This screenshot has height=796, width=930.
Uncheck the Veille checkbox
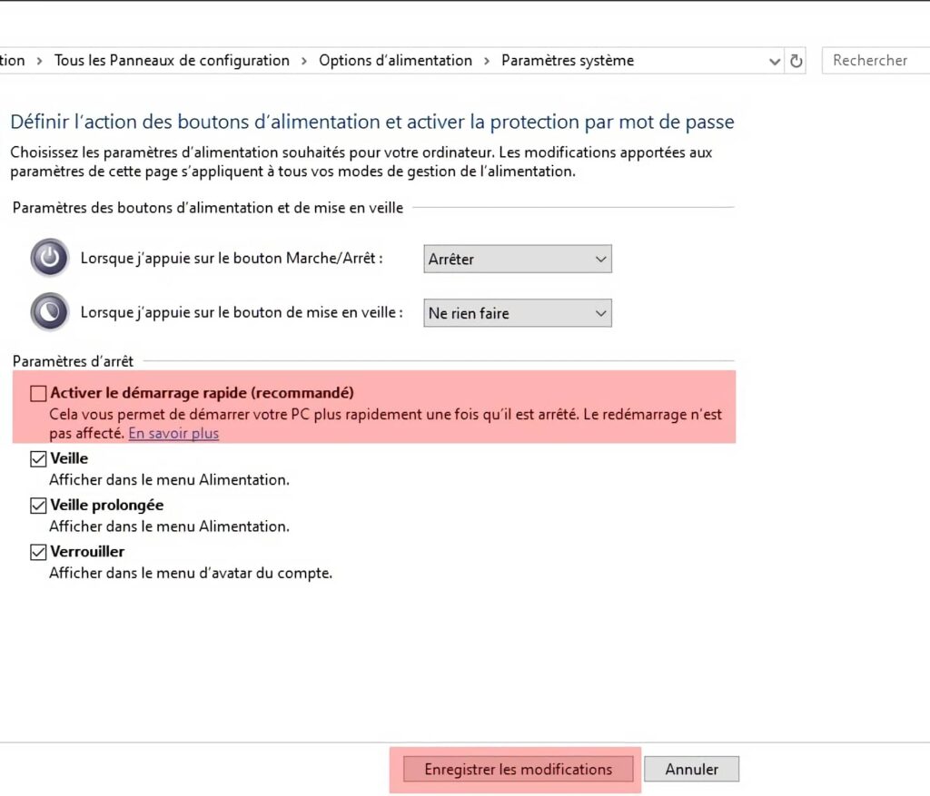(38, 459)
